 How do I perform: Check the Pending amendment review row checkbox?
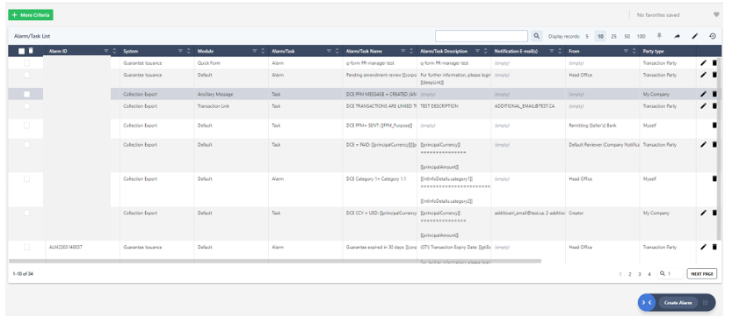tap(26, 75)
